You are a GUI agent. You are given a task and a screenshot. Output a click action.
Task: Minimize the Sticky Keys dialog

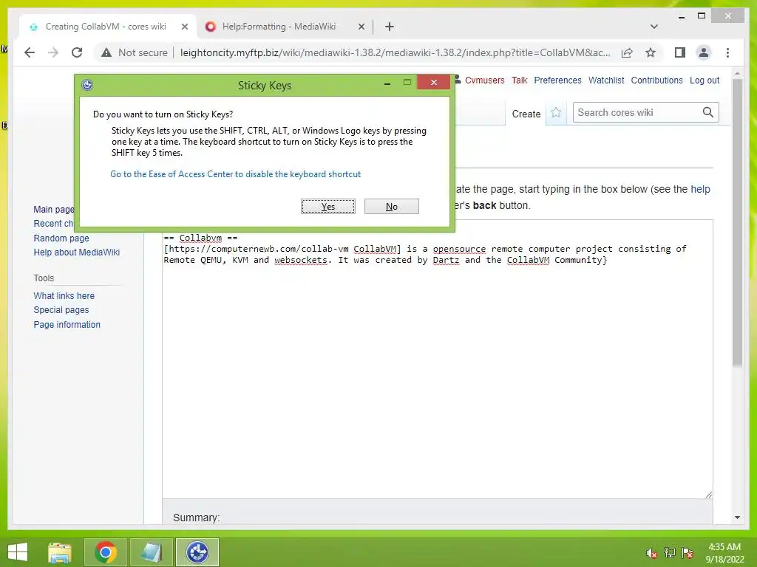[x=387, y=83]
